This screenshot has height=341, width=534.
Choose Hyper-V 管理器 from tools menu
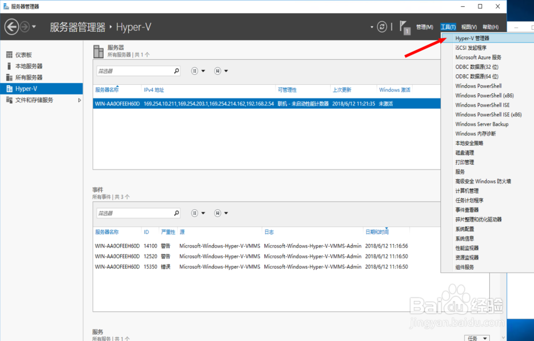pos(488,38)
